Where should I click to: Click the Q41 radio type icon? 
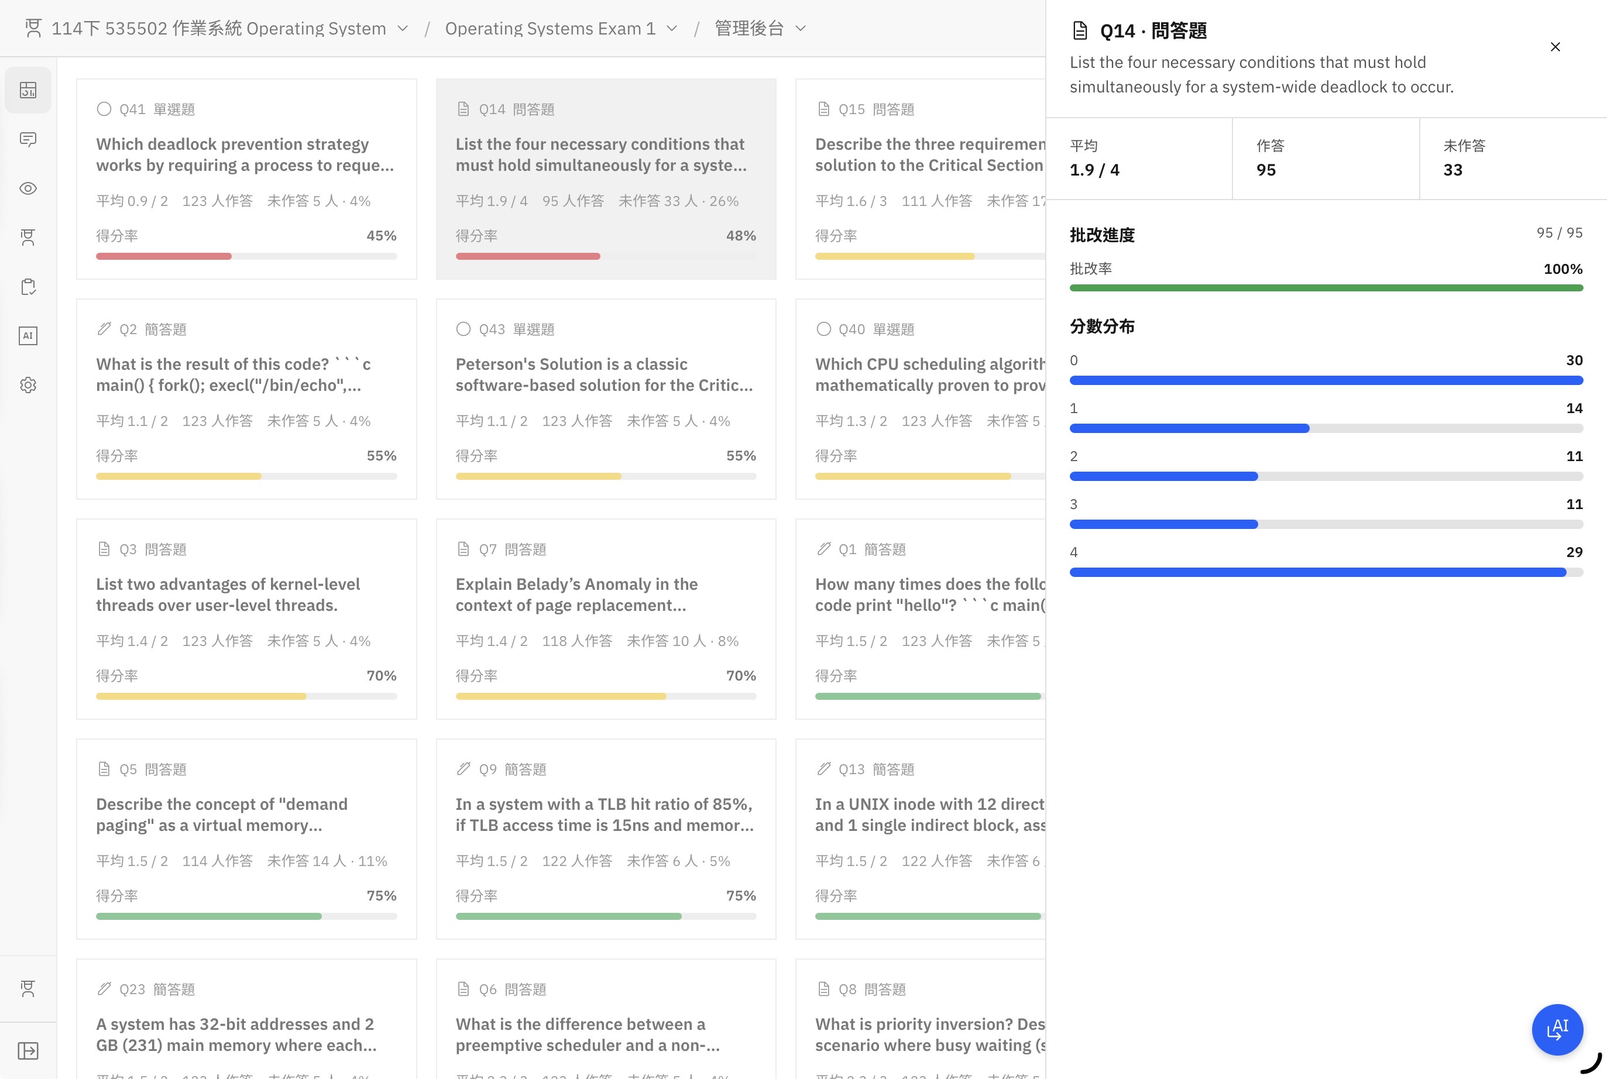click(x=104, y=109)
